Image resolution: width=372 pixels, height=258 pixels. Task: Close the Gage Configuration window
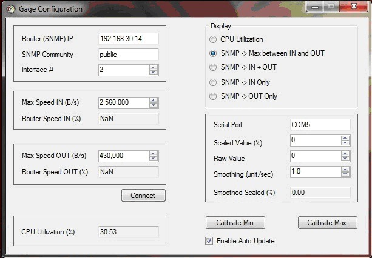click(354, 7)
